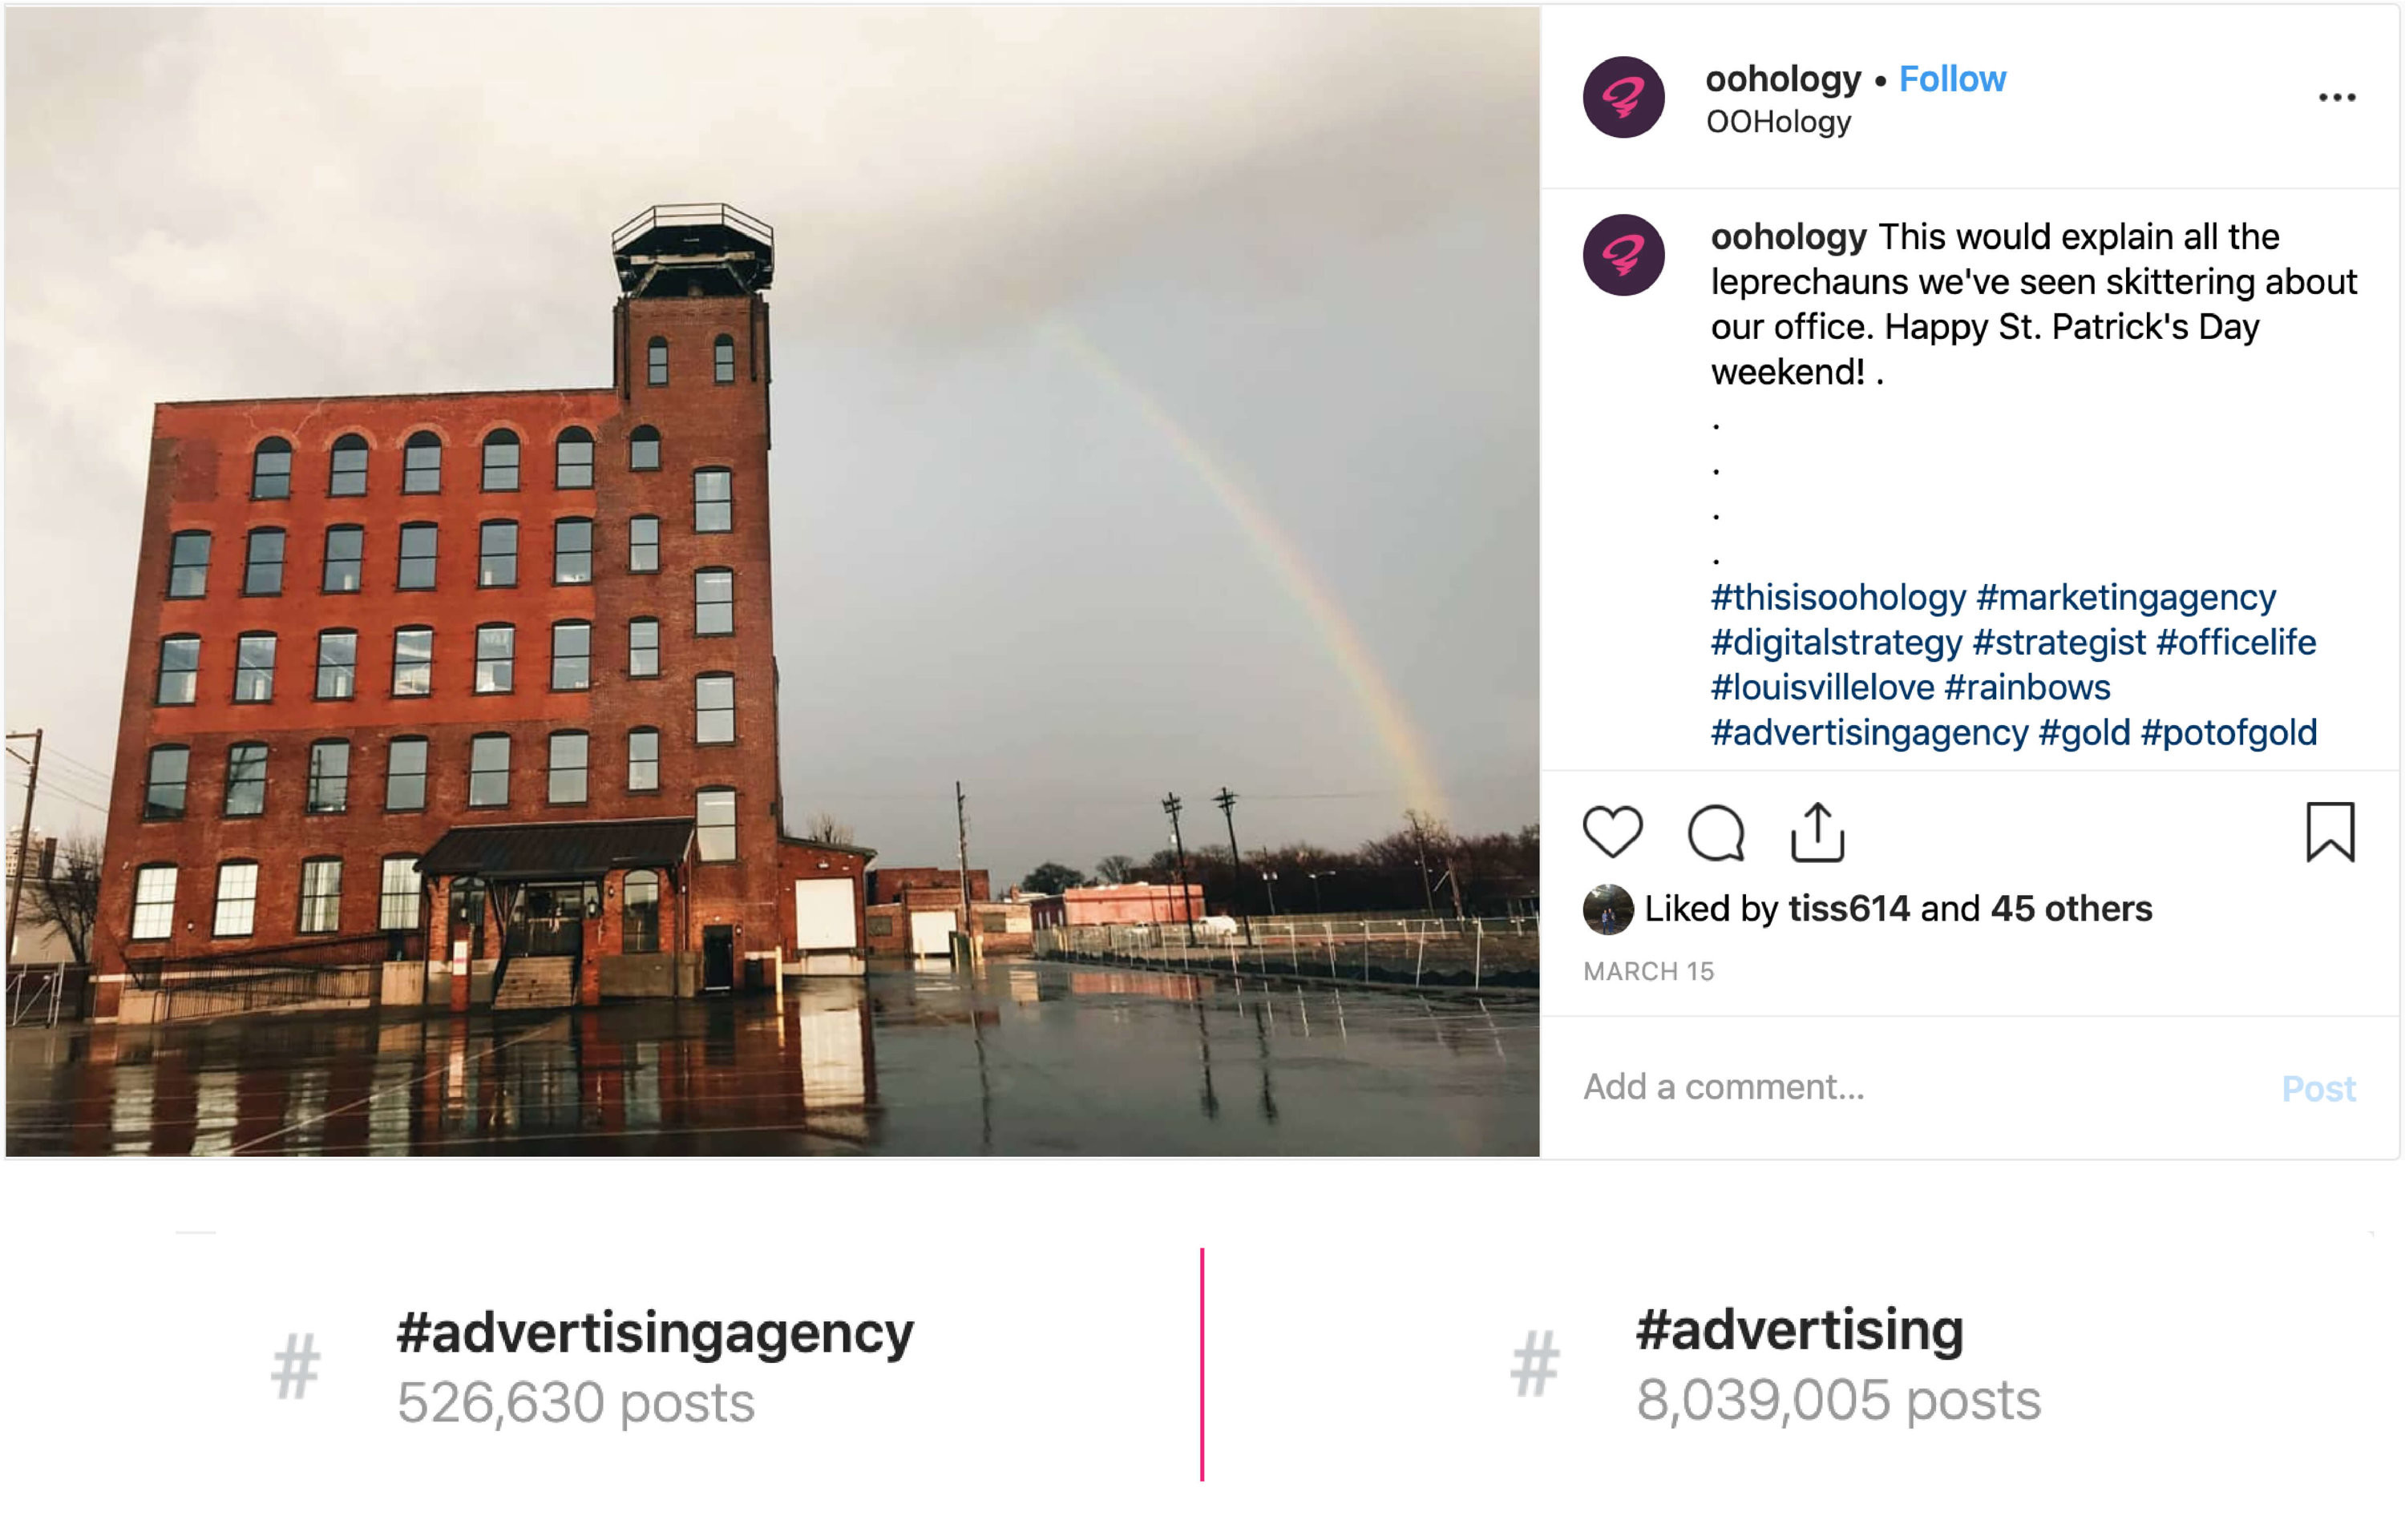Click the oohology profile avatar in header
The height and width of the screenshot is (1540, 2405).
(1623, 97)
